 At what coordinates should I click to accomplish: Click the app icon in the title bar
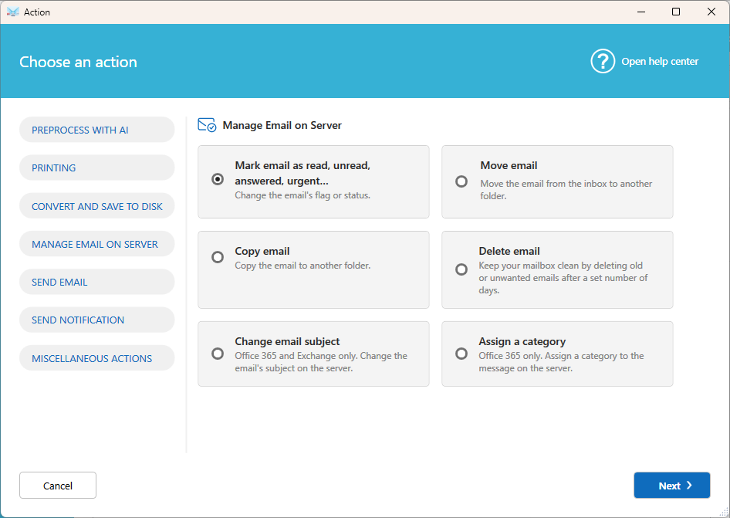click(13, 12)
